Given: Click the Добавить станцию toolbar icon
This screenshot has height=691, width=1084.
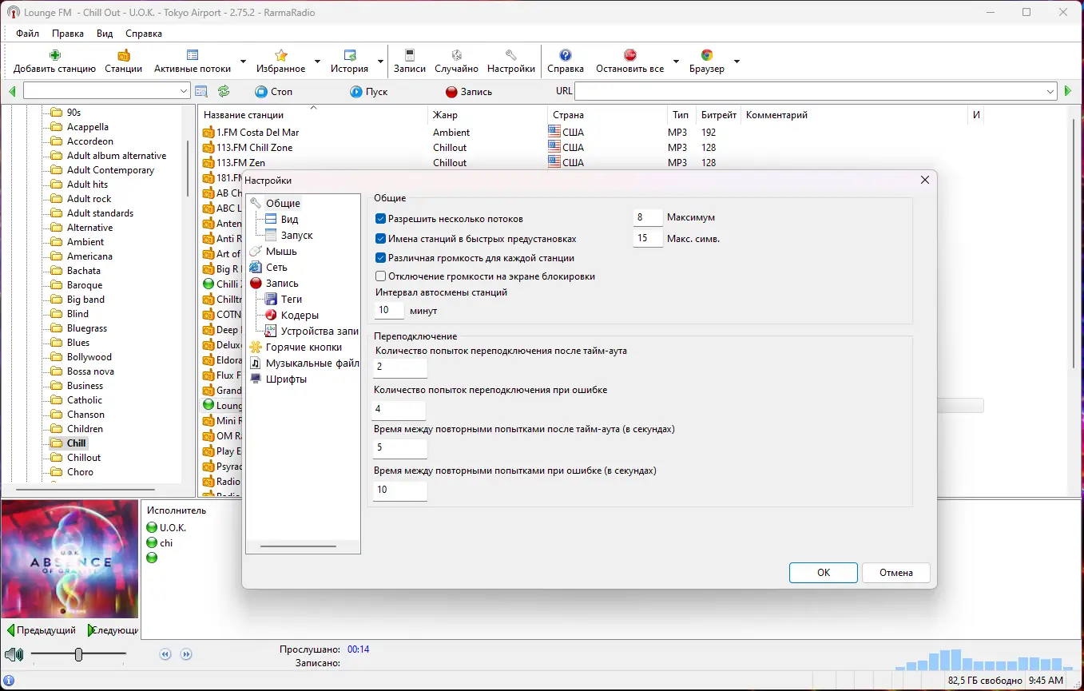Looking at the screenshot, I should coord(54,55).
